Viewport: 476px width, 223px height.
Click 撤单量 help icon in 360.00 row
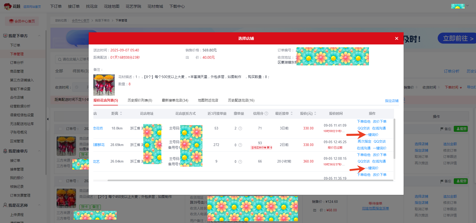tap(240, 162)
